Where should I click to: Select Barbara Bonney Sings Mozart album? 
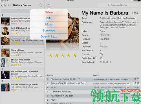coord(22,87)
